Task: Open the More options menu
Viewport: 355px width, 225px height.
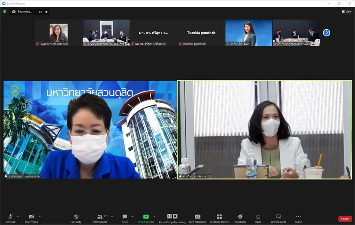Action: click(x=298, y=217)
